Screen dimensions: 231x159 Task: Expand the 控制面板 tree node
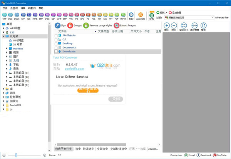(x=3, y=97)
